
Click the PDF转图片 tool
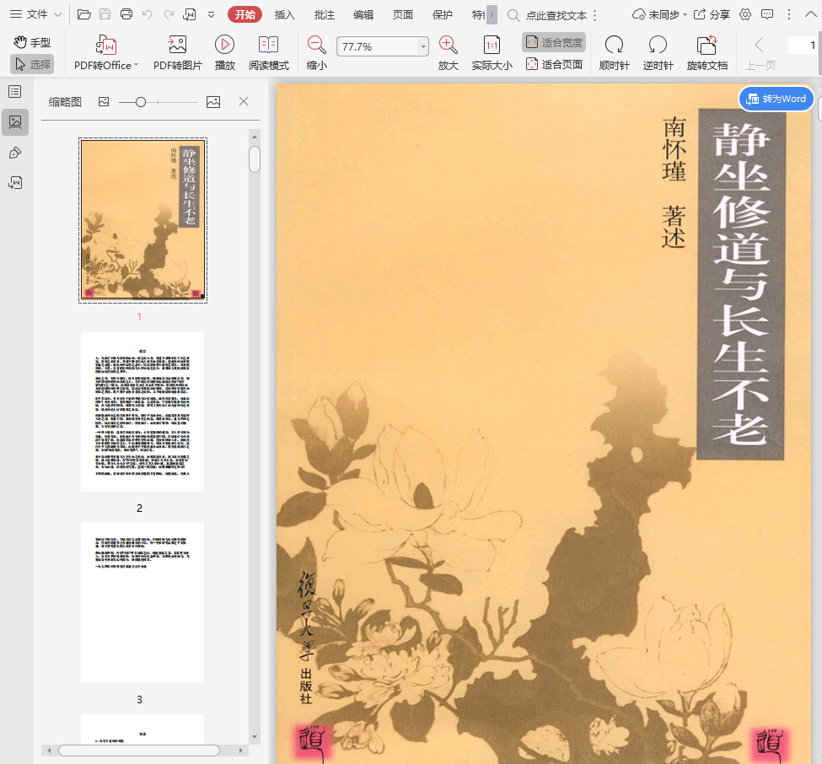177,52
